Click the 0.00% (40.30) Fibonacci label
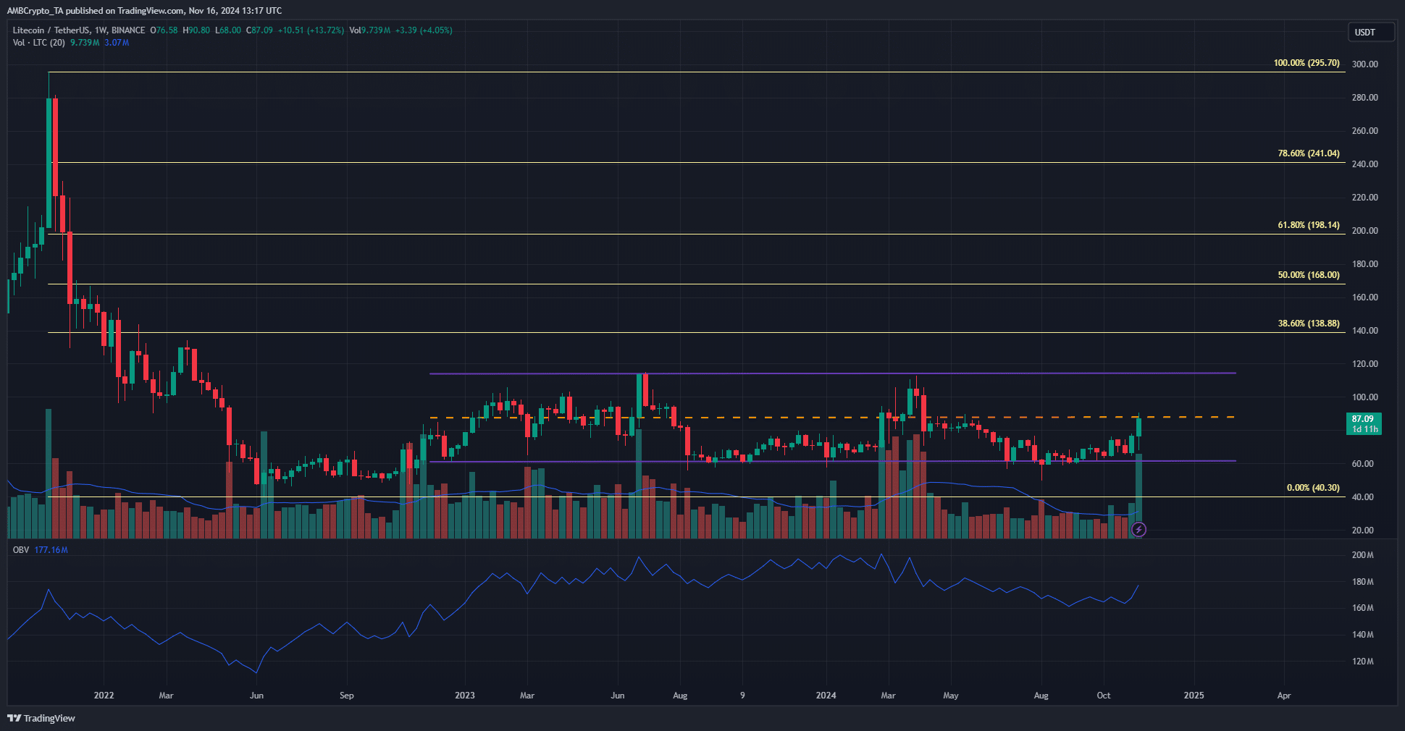 point(1313,488)
